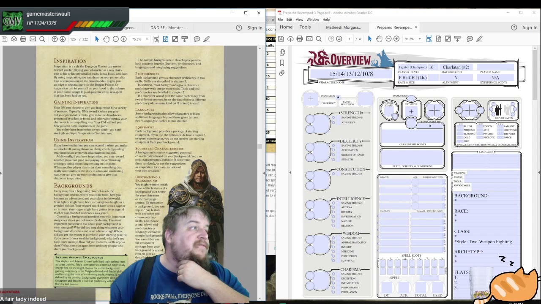This screenshot has height=304, width=541.
Task: Open the File menu
Action: point(280,19)
